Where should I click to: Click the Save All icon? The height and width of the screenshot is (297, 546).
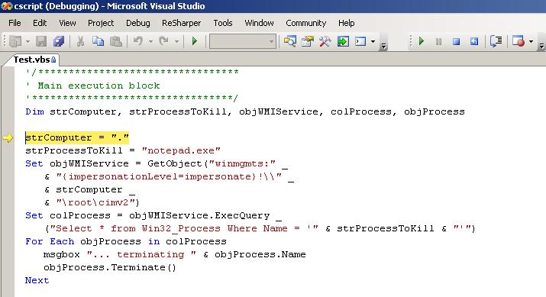click(59, 41)
